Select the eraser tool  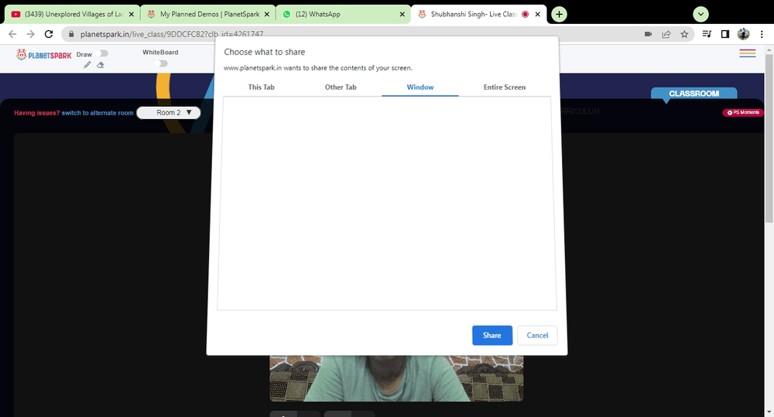pyautogui.click(x=101, y=65)
